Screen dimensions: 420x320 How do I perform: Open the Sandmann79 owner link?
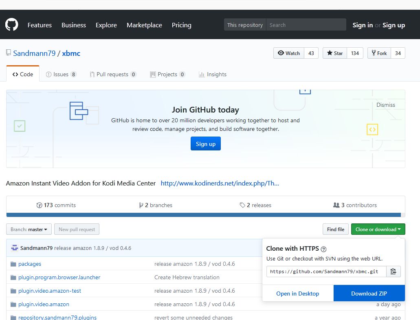click(34, 53)
